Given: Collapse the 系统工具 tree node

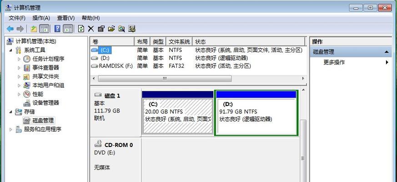Looking at the screenshot, I should point(10,50).
